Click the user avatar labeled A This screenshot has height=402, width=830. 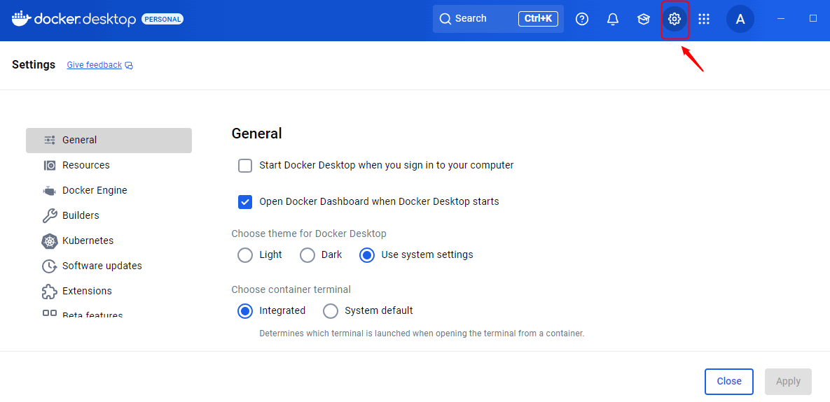[x=740, y=19]
